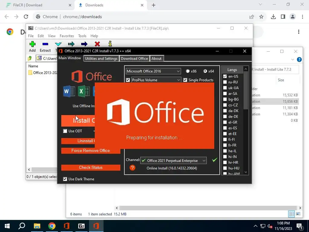The width and height of the screenshot is (309, 232).
Task: Select the x86 architecture radio button
Action: 188,71
